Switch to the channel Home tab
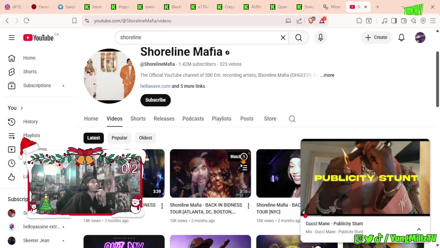 (91, 118)
